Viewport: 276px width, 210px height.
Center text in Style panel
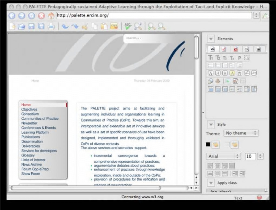[217, 166]
